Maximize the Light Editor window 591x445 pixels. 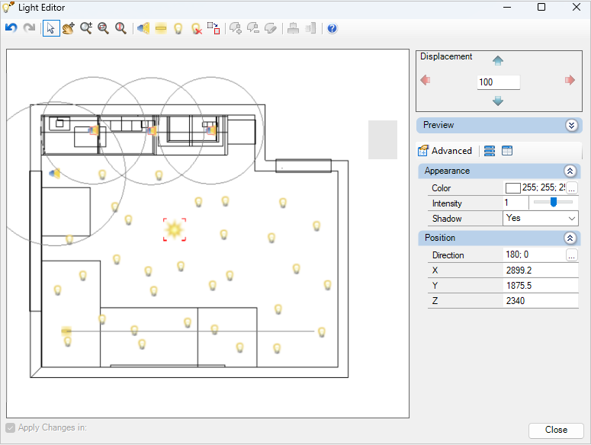tap(541, 7)
